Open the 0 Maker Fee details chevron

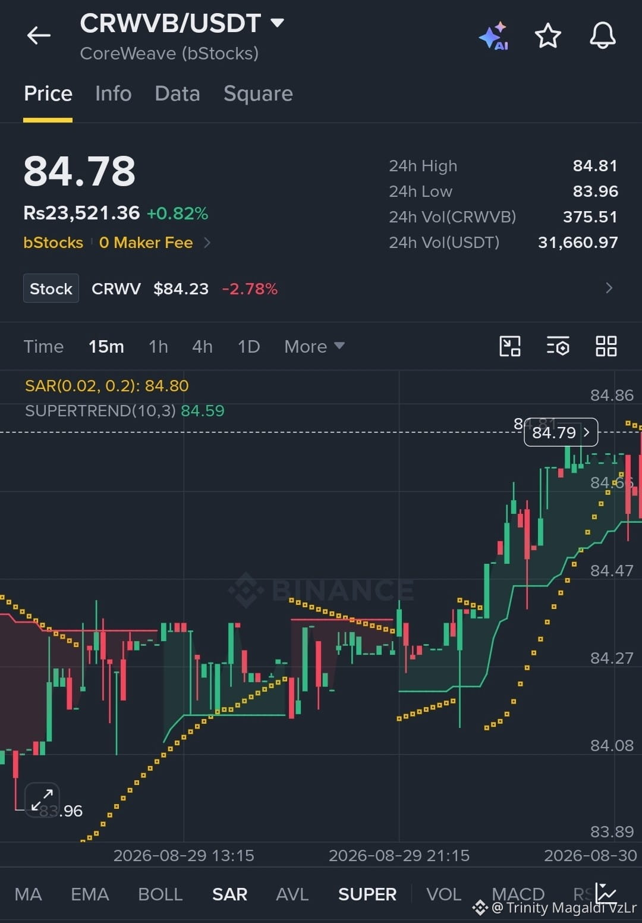pyautogui.click(x=207, y=243)
